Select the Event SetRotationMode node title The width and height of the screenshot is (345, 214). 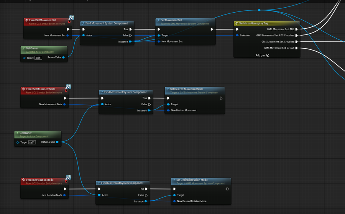(x=39, y=180)
